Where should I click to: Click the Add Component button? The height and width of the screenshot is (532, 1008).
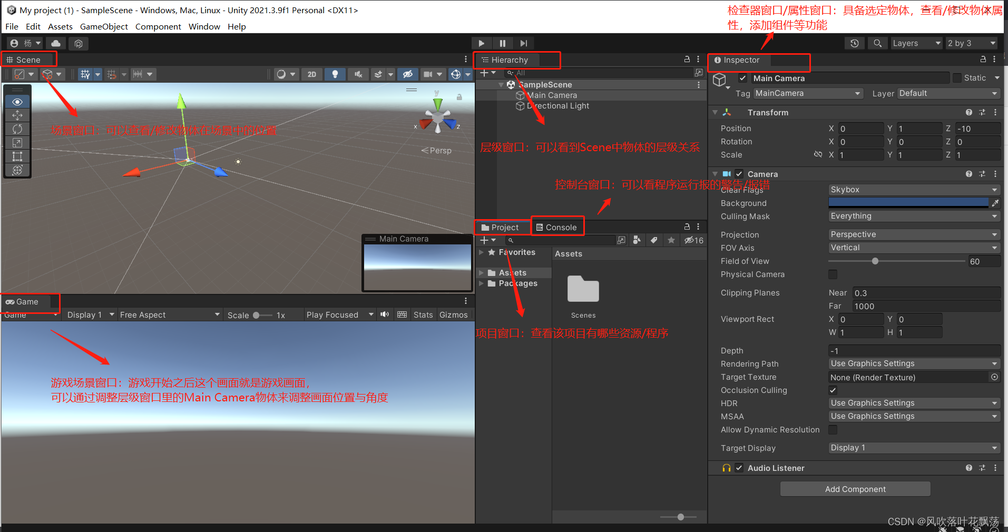click(x=855, y=489)
